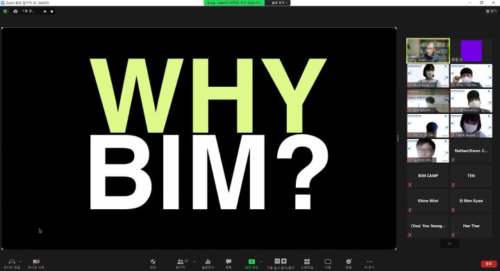Screen dimensions: 500x271
Task: Expand the View Options dropdown at top
Action: [x=280, y=3]
